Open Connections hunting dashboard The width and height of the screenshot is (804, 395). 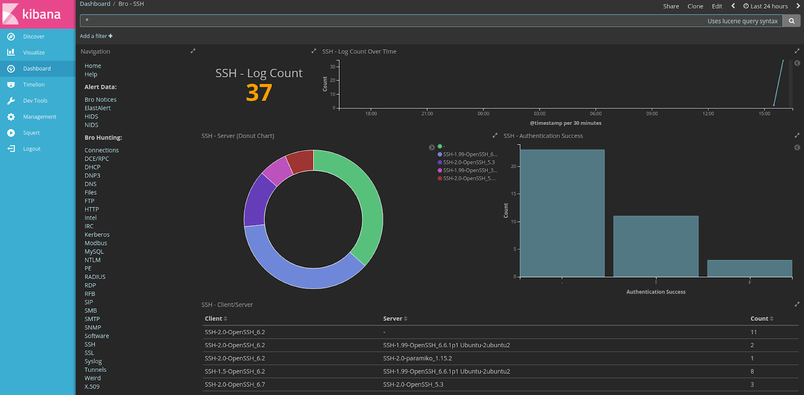click(x=102, y=151)
